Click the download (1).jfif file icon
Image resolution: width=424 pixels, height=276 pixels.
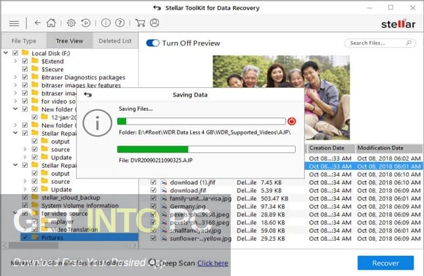pos(164,182)
